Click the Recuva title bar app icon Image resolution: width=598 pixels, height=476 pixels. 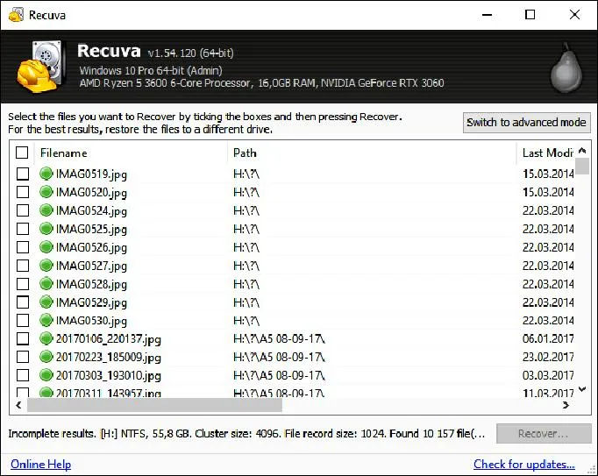coord(16,15)
